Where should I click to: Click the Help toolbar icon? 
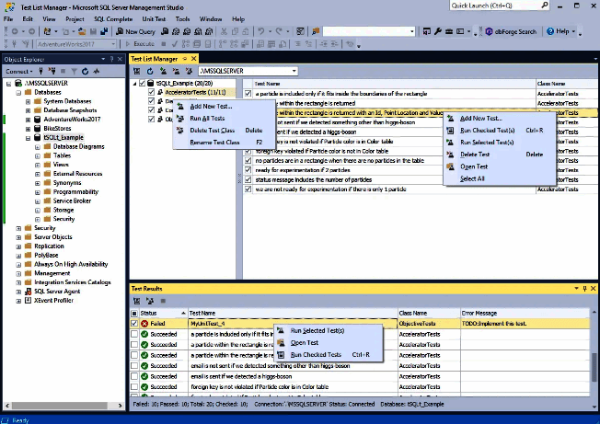click(550, 31)
